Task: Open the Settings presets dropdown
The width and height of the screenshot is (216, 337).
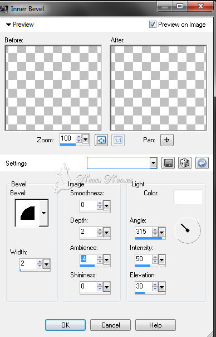Action: click(153, 163)
